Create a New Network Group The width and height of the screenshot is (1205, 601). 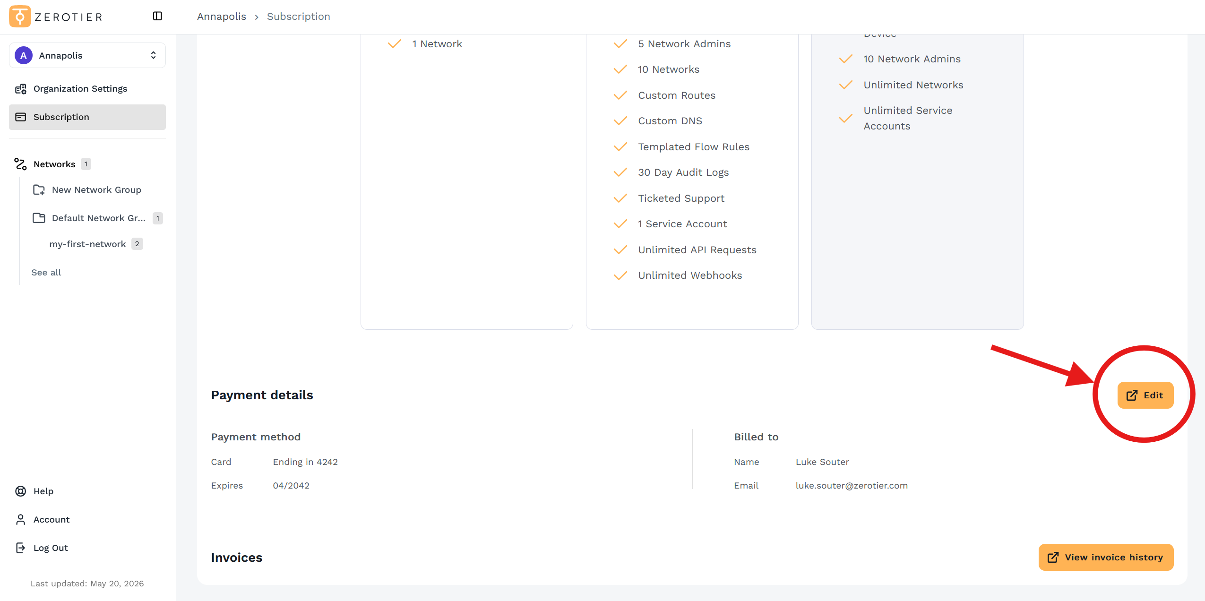coord(96,190)
